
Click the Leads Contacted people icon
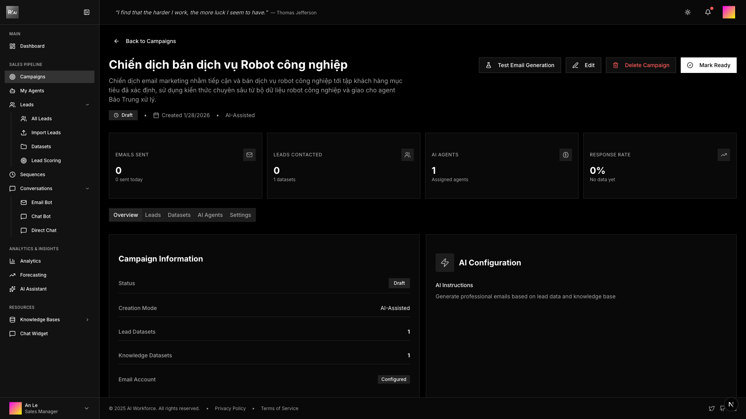(x=408, y=155)
